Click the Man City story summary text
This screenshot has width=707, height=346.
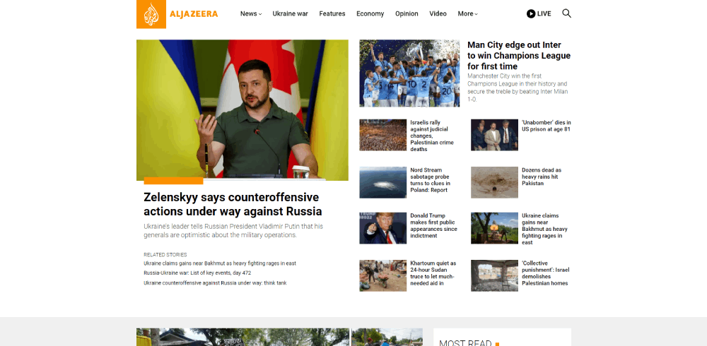tap(518, 88)
